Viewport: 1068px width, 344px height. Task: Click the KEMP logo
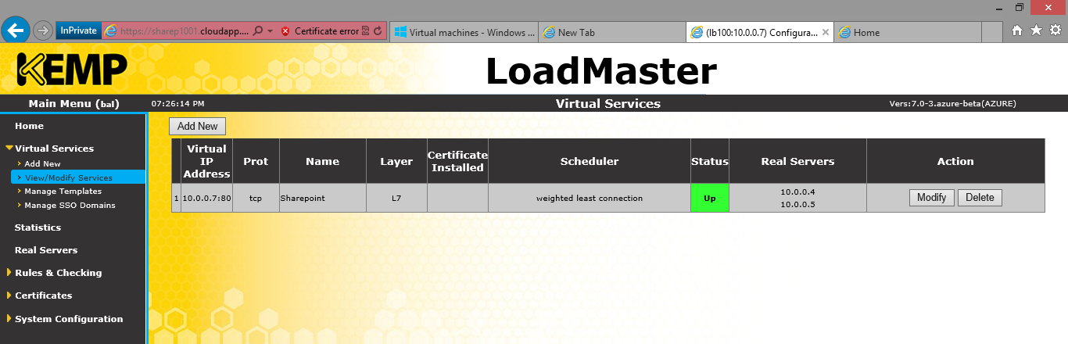pyautogui.click(x=71, y=70)
